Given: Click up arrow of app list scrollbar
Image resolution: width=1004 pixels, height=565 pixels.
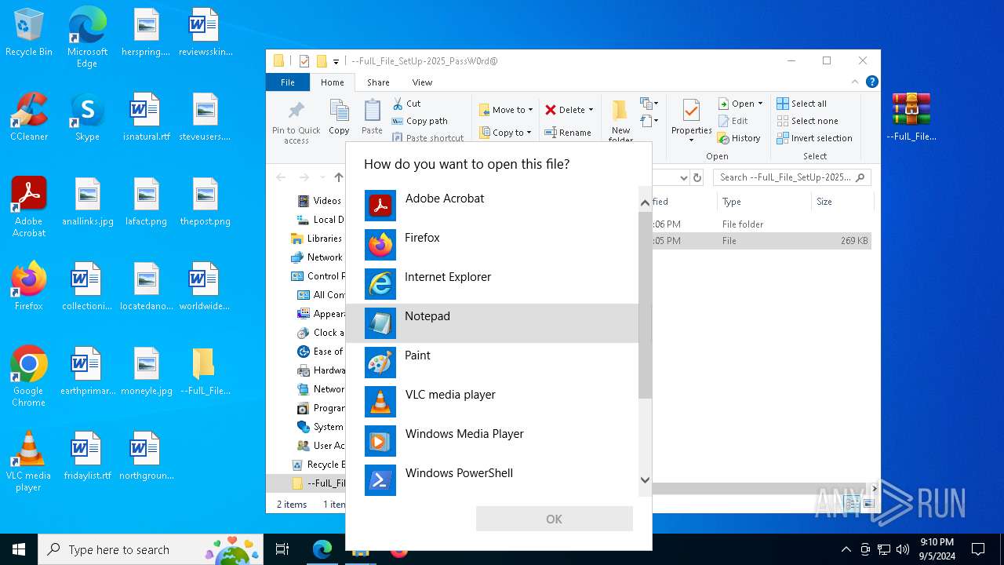Looking at the screenshot, I should pyautogui.click(x=645, y=202).
